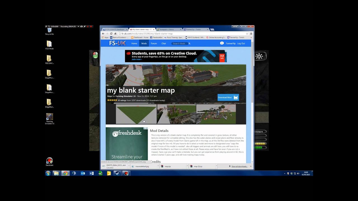Image resolution: width=358 pixels, height=201 pixels.
Task: Click Show all downloads link
Action: (x=239, y=166)
